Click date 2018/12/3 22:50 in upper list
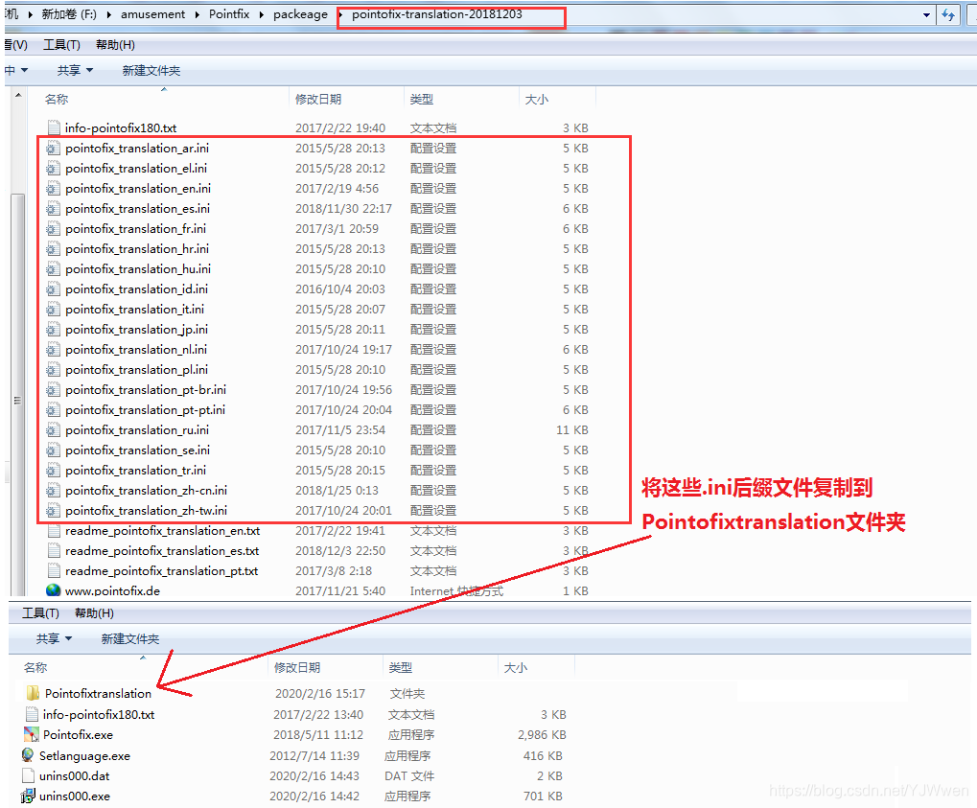The height and width of the screenshot is (808, 977). click(x=340, y=551)
